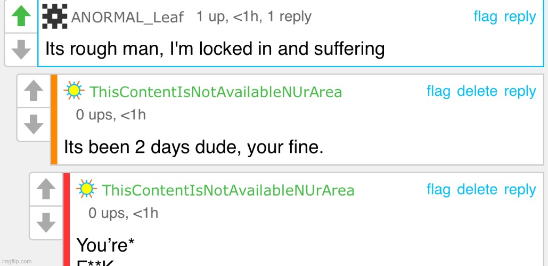Open ThisContentIsNotAvailableNUrArea profile from orange-bar comment
This screenshot has width=548, height=266.
click(216, 92)
